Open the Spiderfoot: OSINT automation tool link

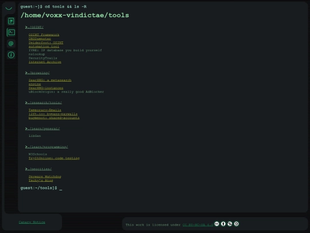coord(46,44)
